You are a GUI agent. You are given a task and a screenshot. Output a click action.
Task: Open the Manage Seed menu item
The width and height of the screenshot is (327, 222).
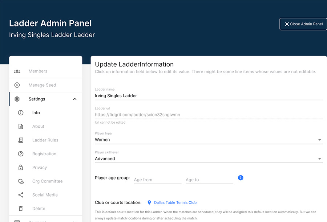42,85
